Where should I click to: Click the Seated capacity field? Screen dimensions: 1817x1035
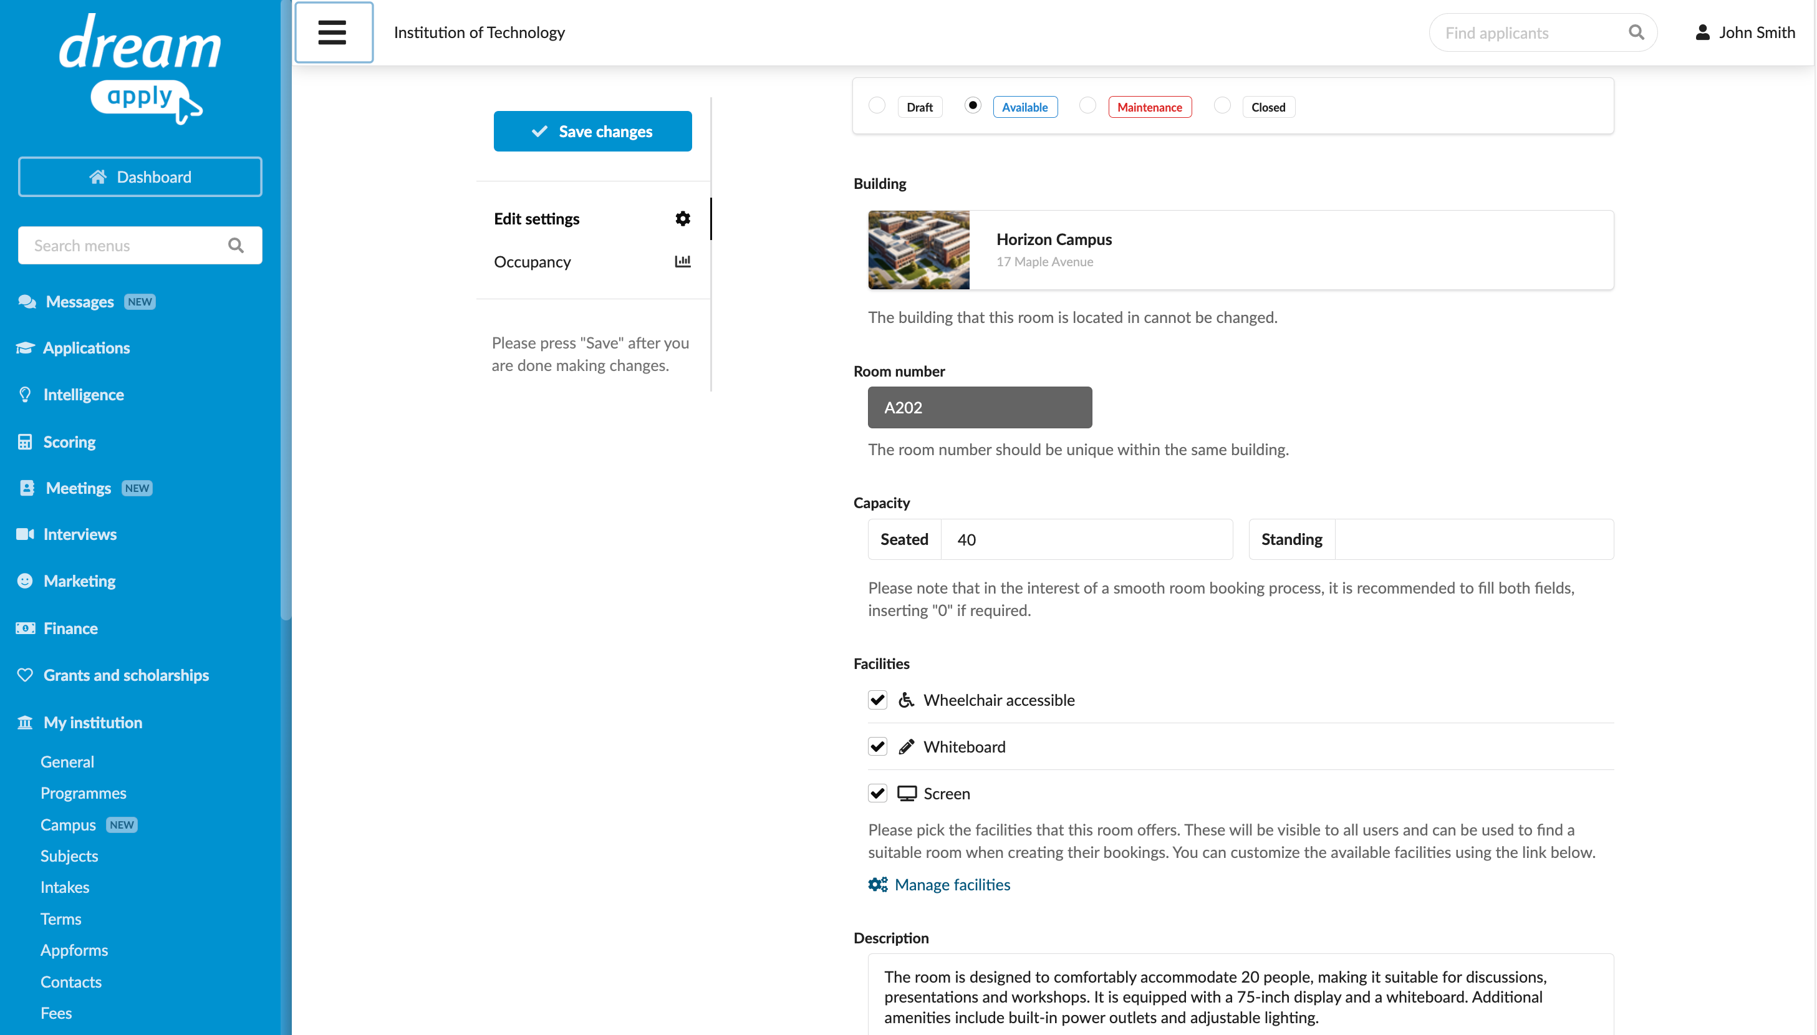(1086, 540)
